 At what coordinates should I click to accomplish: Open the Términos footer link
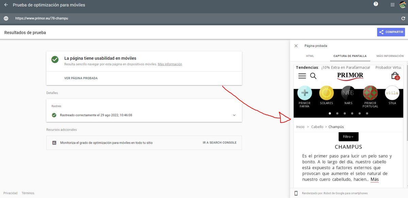28,193
